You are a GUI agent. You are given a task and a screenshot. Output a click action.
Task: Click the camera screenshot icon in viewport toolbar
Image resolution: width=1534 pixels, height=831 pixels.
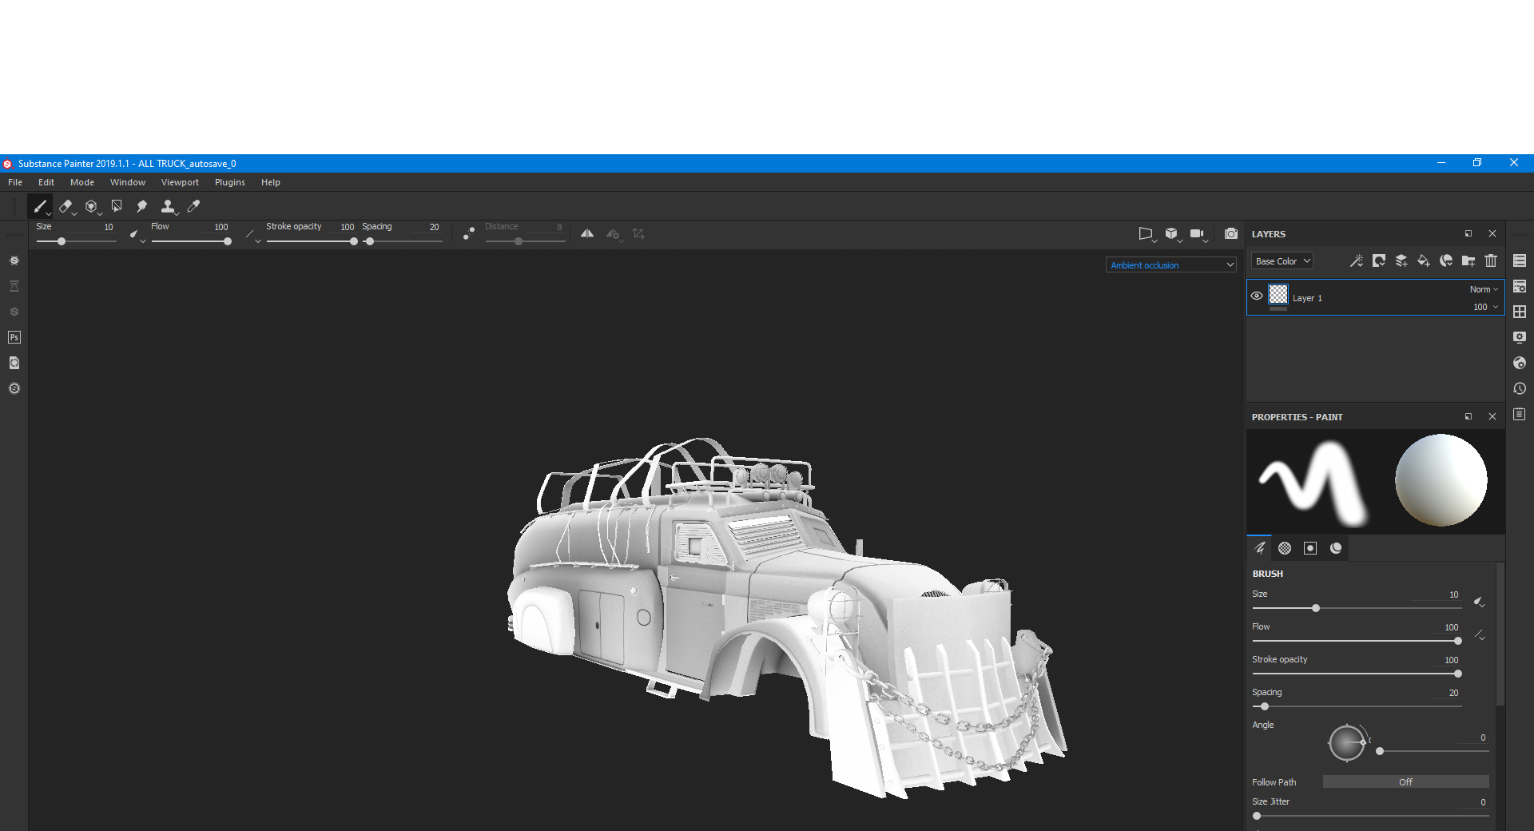pyautogui.click(x=1231, y=234)
